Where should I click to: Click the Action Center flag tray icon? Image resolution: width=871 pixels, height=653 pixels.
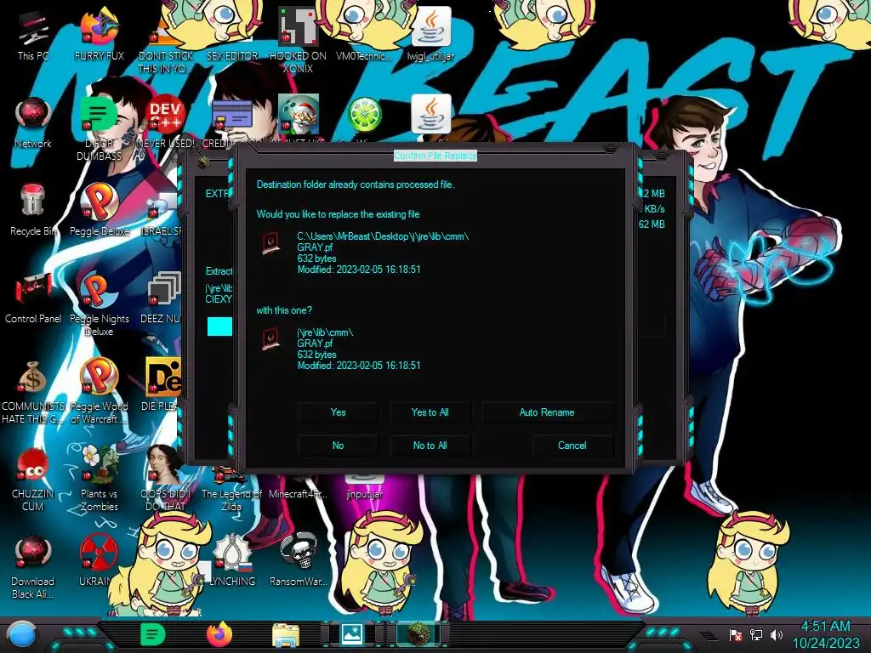pyautogui.click(x=736, y=634)
